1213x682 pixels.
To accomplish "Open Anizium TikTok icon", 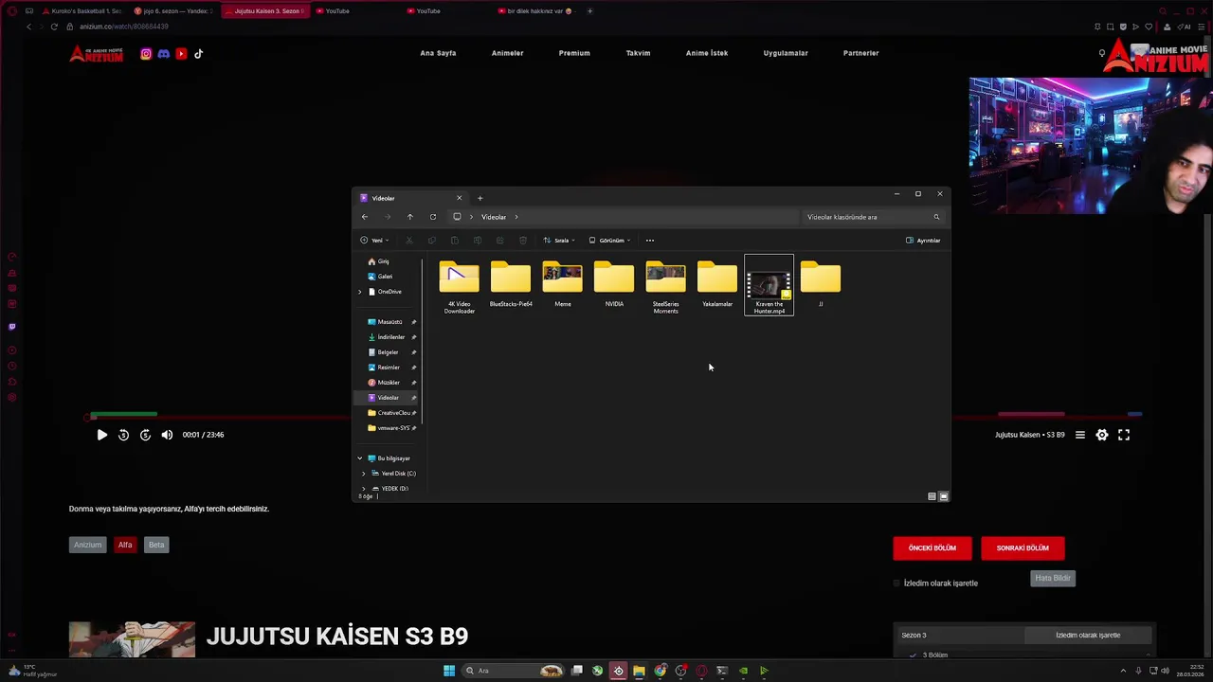I will click(x=198, y=54).
